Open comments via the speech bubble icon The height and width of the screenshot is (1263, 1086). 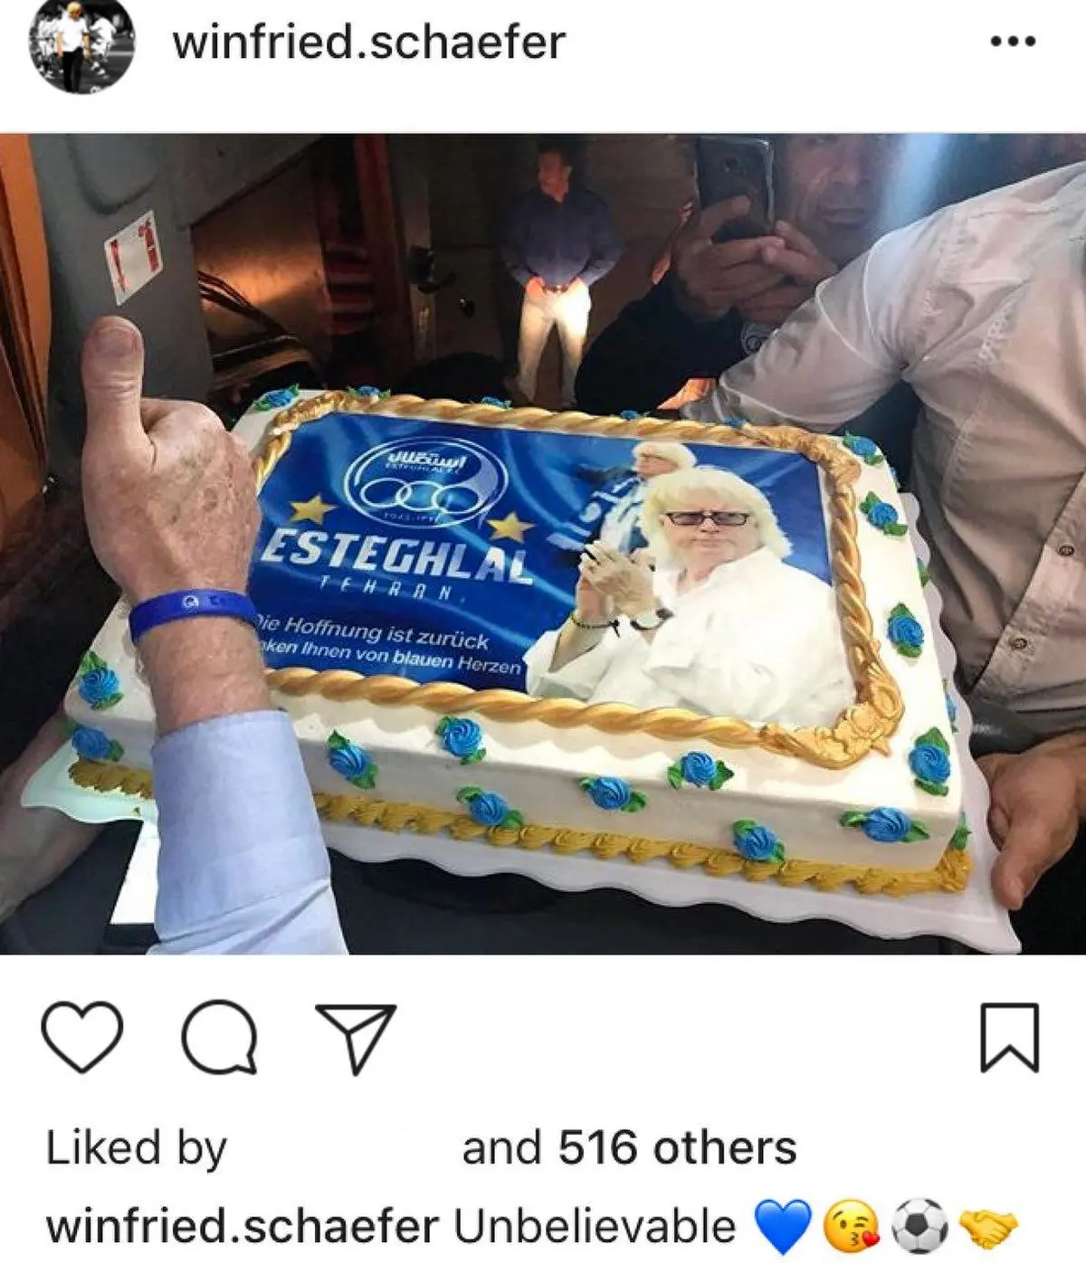pos(219,1038)
